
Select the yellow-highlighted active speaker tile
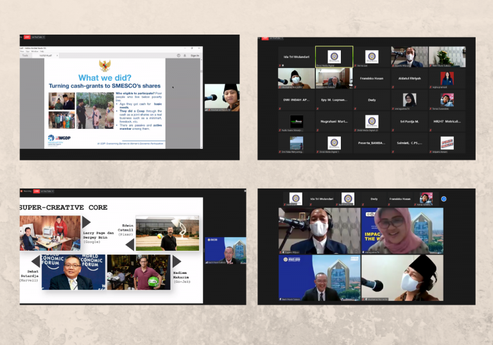click(334, 57)
